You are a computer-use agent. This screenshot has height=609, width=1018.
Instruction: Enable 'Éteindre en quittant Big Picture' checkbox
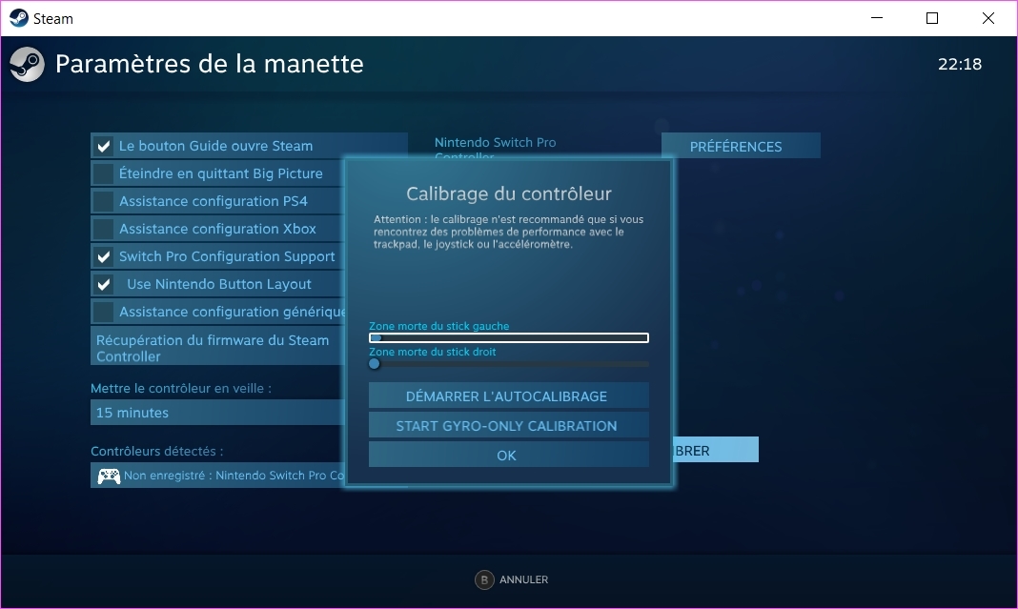click(x=103, y=174)
